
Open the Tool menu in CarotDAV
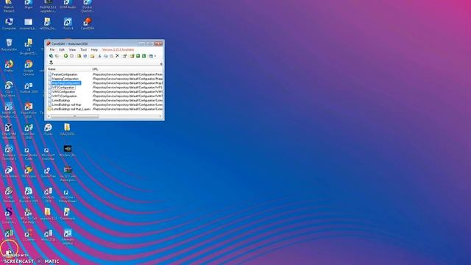pos(83,49)
